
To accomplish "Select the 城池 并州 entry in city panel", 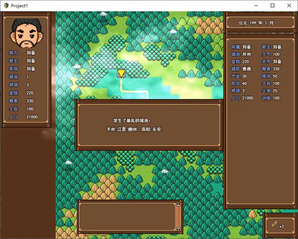I will click(241, 54).
